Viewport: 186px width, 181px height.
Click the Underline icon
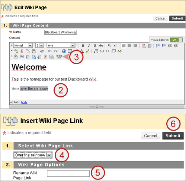pyautogui.click(x=95, y=46)
